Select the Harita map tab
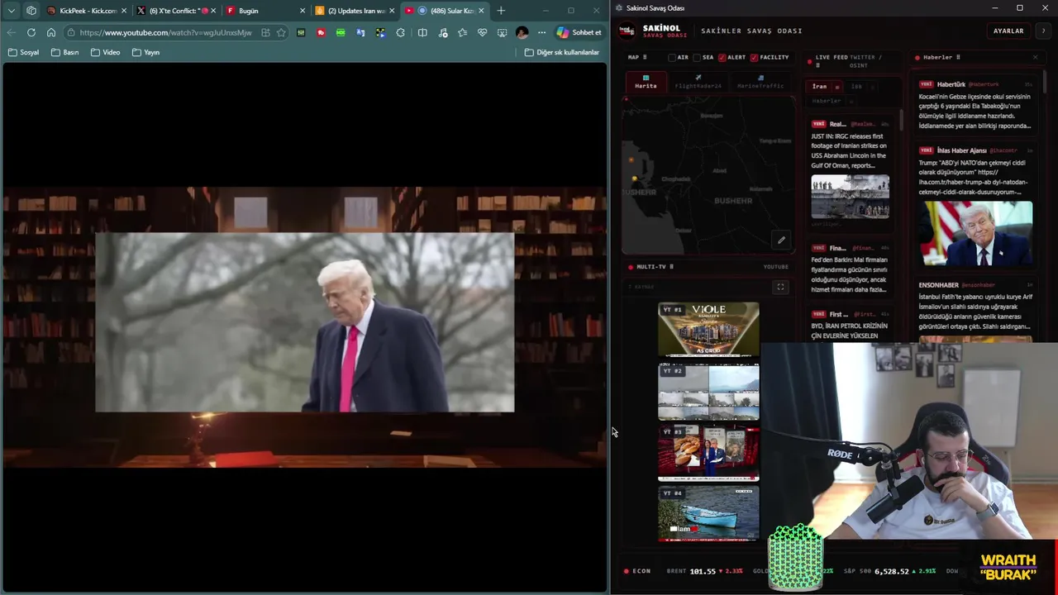Viewport: 1058px width, 595px height. click(646, 82)
